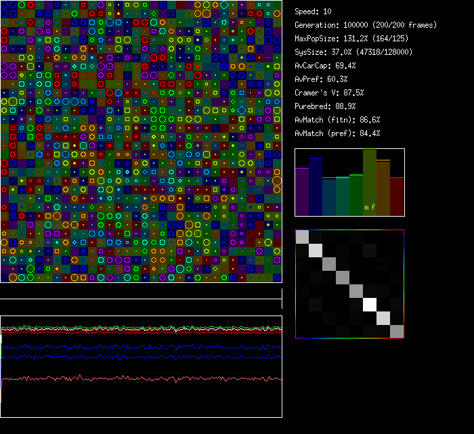Select the SysSize 37.0% readout
Image resolution: width=474 pixels, height=434 pixels.
coord(353,52)
